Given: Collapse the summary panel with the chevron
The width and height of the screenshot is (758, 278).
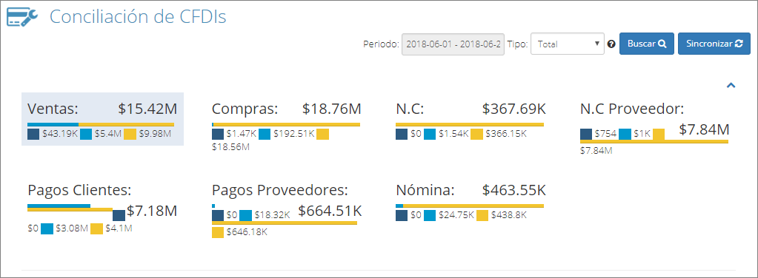Looking at the screenshot, I should coord(731,86).
